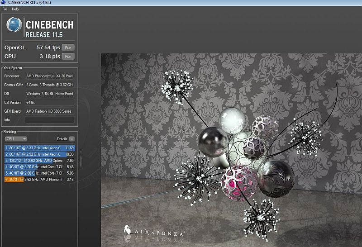Select ranking row 6, 3C/3T AMD Phenom
The width and height of the screenshot is (362, 247).
[x=39, y=179]
